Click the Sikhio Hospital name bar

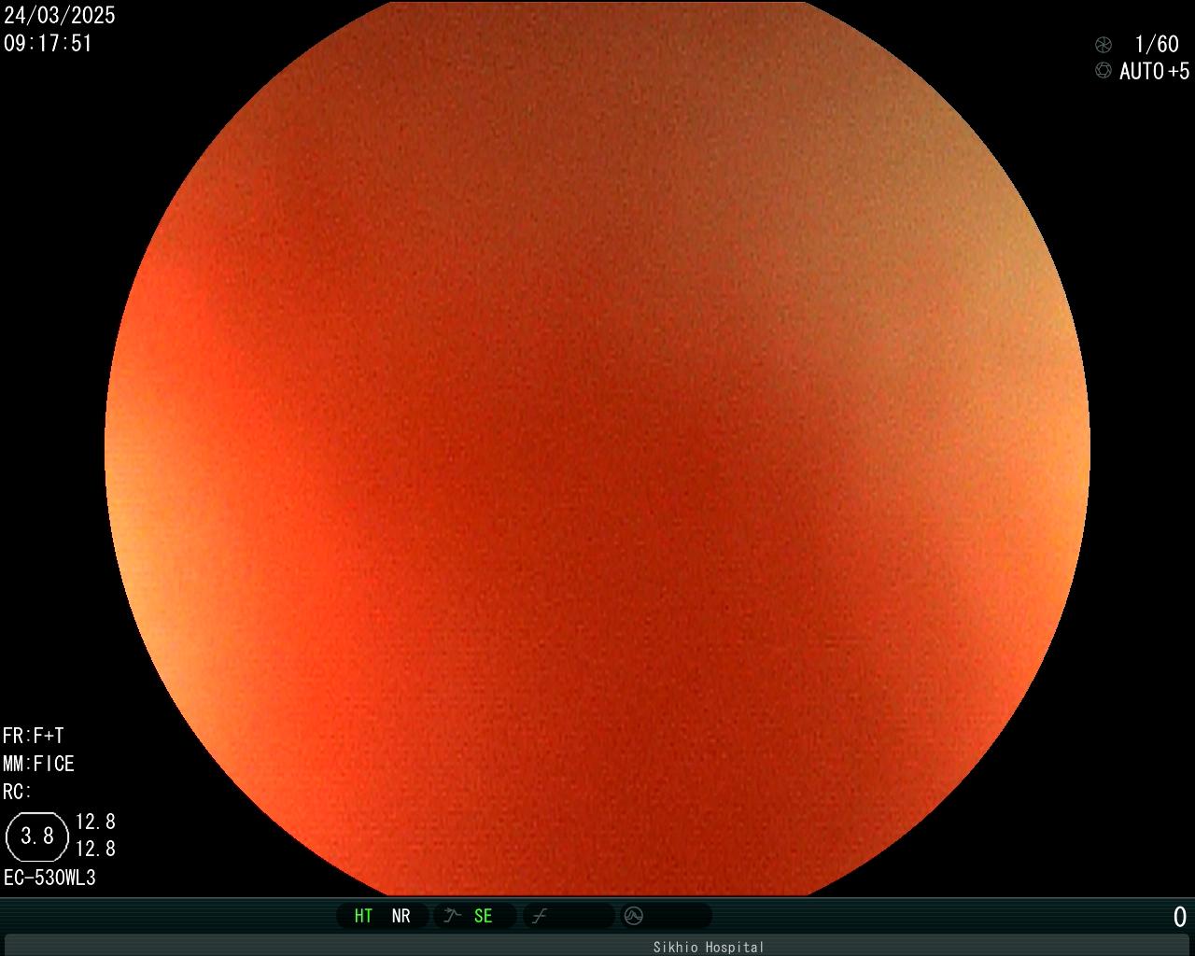[597, 946]
